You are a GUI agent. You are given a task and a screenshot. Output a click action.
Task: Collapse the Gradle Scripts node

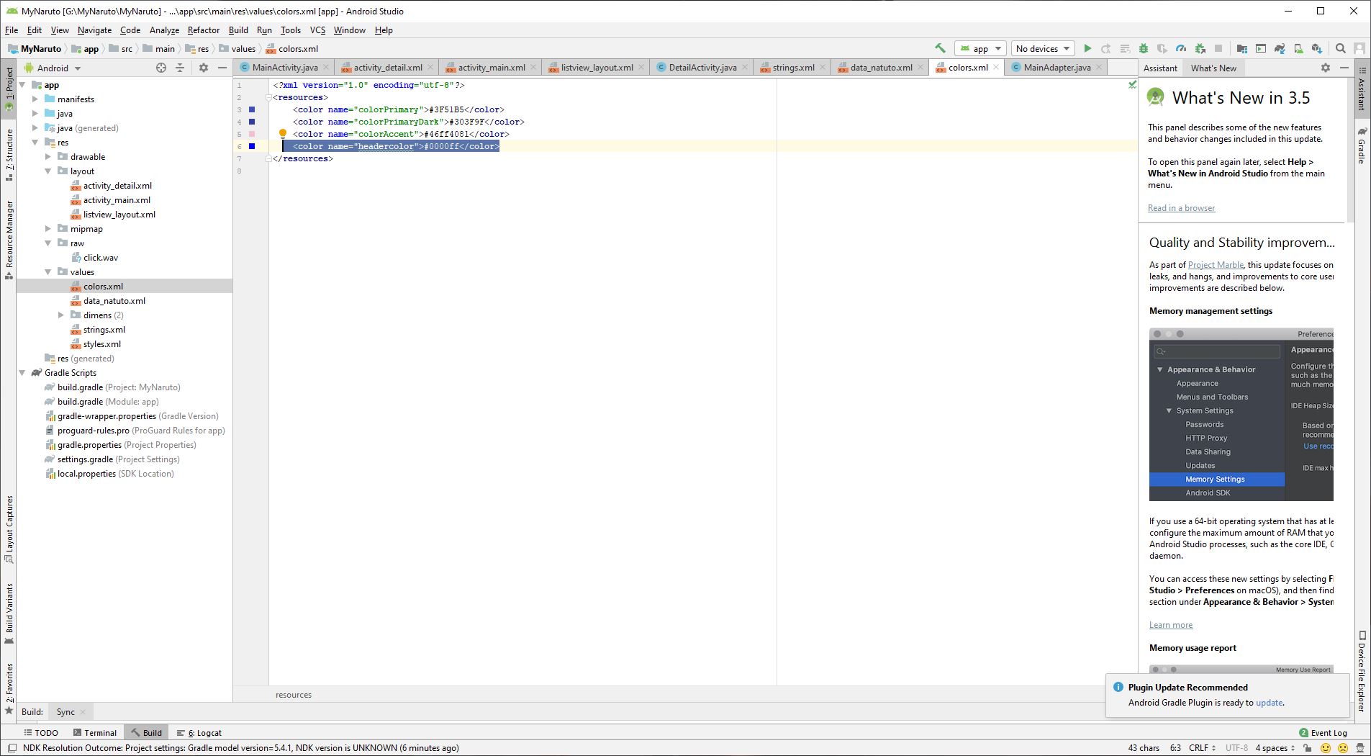[22, 373]
